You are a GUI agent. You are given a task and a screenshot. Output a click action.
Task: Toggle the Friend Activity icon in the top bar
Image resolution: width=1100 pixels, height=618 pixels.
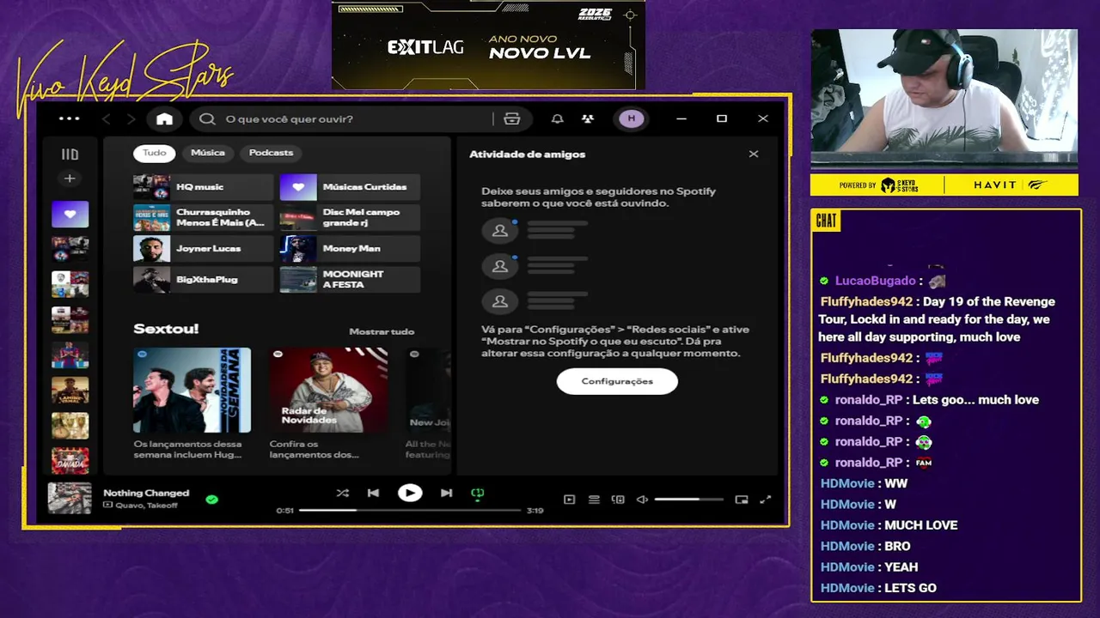pyautogui.click(x=588, y=118)
